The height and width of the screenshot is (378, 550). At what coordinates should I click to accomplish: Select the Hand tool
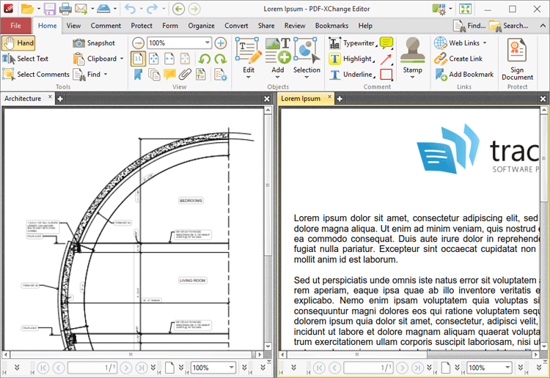[x=18, y=43]
